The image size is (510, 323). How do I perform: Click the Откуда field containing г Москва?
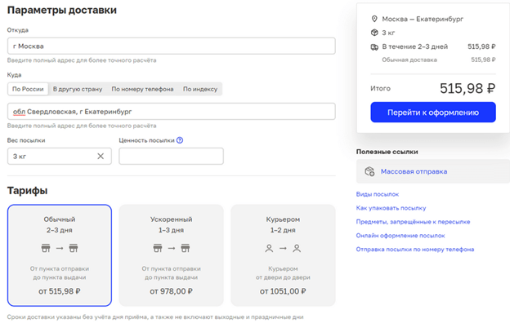click(x=171, y=46)
